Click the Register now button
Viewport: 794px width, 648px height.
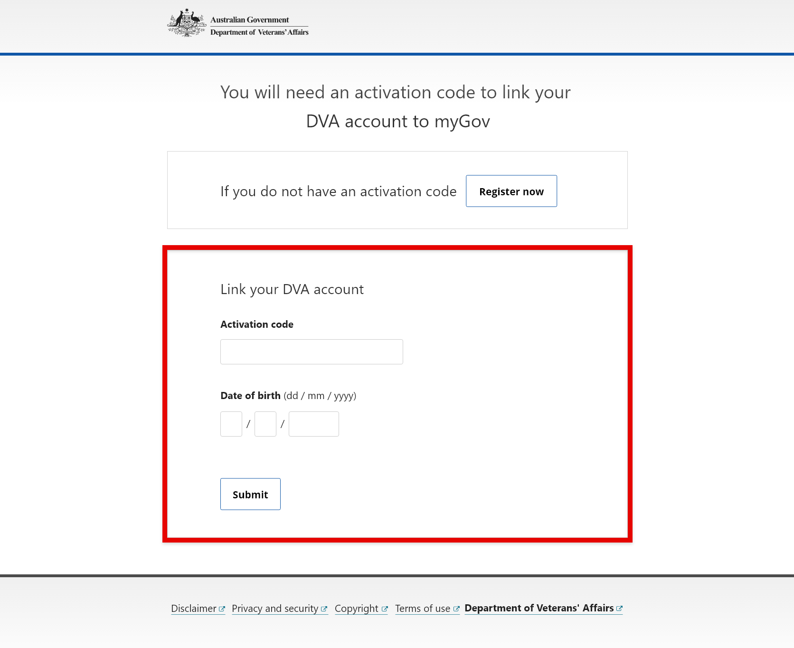pos(511,191)
